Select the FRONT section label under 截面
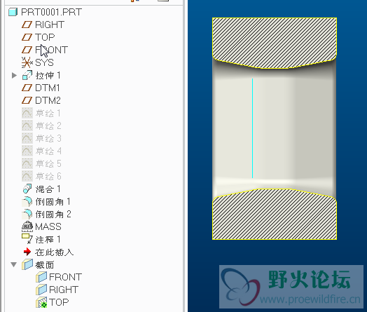This screenshot has height=312, width=367. [x=66, y=277]
